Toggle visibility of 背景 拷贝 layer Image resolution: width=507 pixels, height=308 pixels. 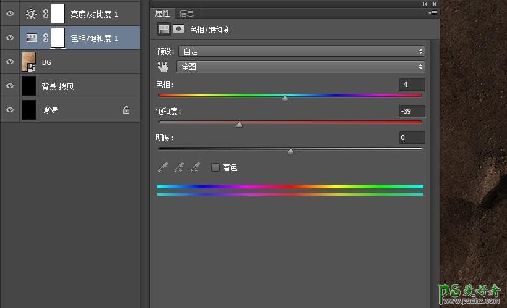click(9, 86)
